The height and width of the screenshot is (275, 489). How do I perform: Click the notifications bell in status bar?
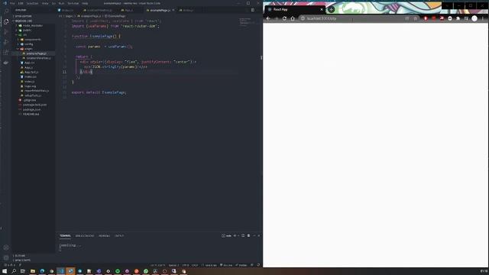tap(258, 265)
